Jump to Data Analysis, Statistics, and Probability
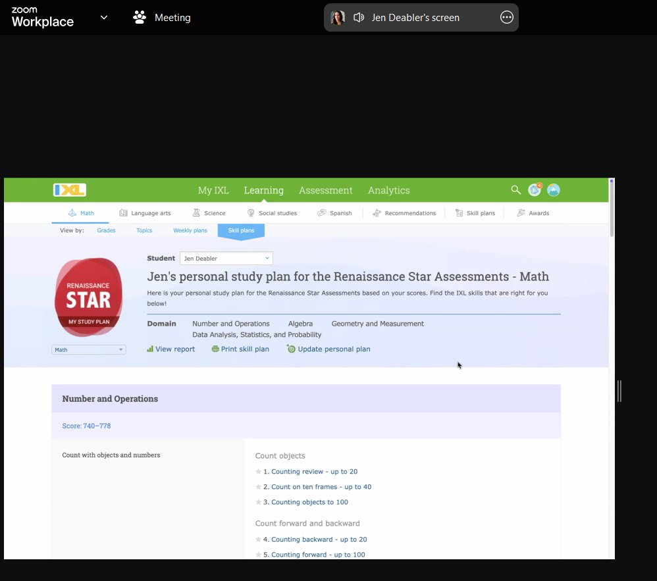657x581 pixels. pyautogui.click(x=257, y=334)
